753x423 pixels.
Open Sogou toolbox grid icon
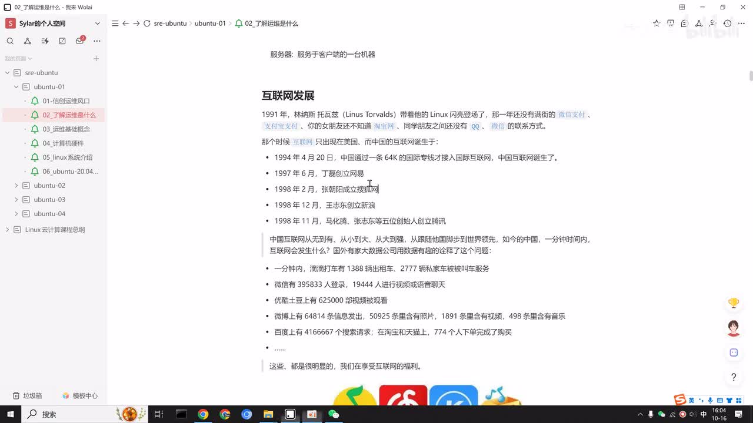739,401
